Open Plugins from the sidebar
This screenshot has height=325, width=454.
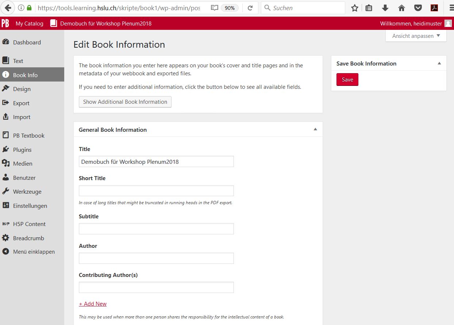tap(22, 150)
